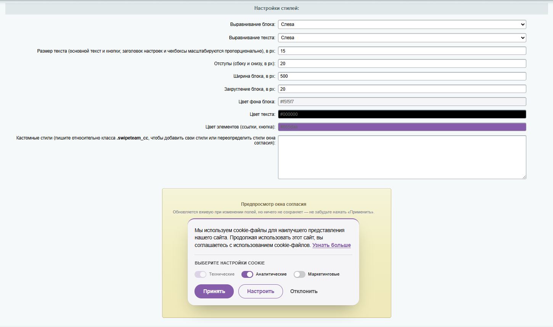The image size is (553, 327).
Task: Click the 'Принять' button
Action: click(x=214, y=291)
